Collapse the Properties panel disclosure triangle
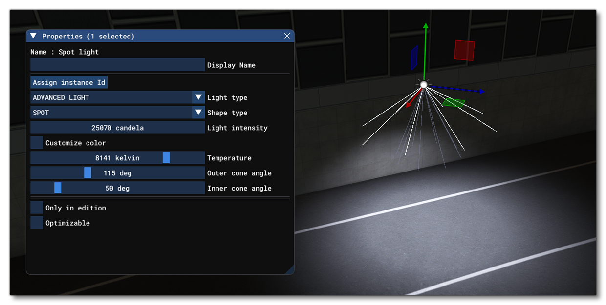 [33, 36]
